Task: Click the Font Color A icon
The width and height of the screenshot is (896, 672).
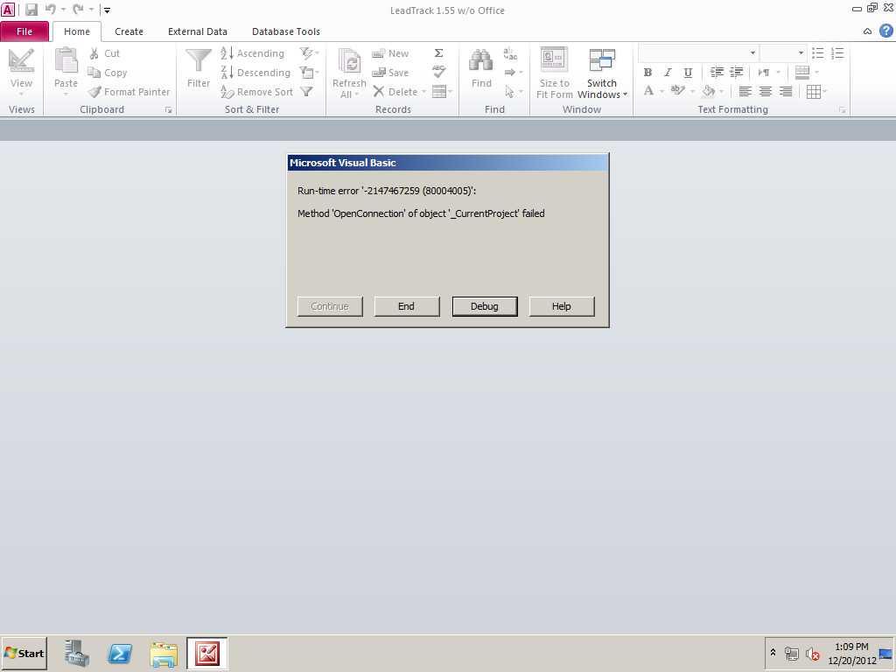Action: point(648,91)
